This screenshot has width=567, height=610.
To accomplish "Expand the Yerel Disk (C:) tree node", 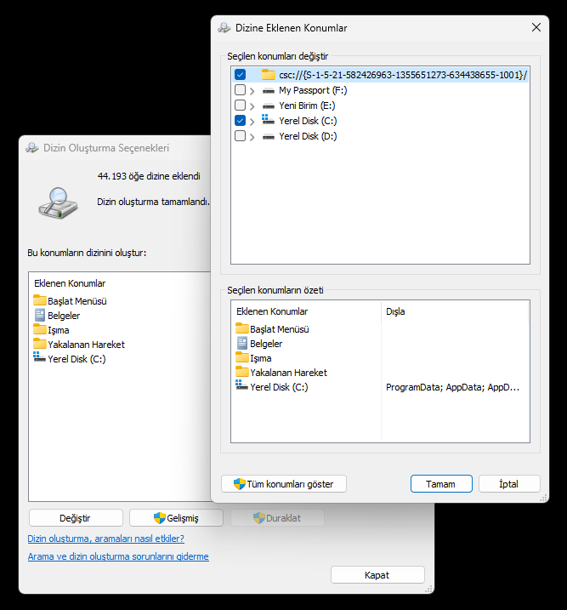I will [x=252, y=122].
